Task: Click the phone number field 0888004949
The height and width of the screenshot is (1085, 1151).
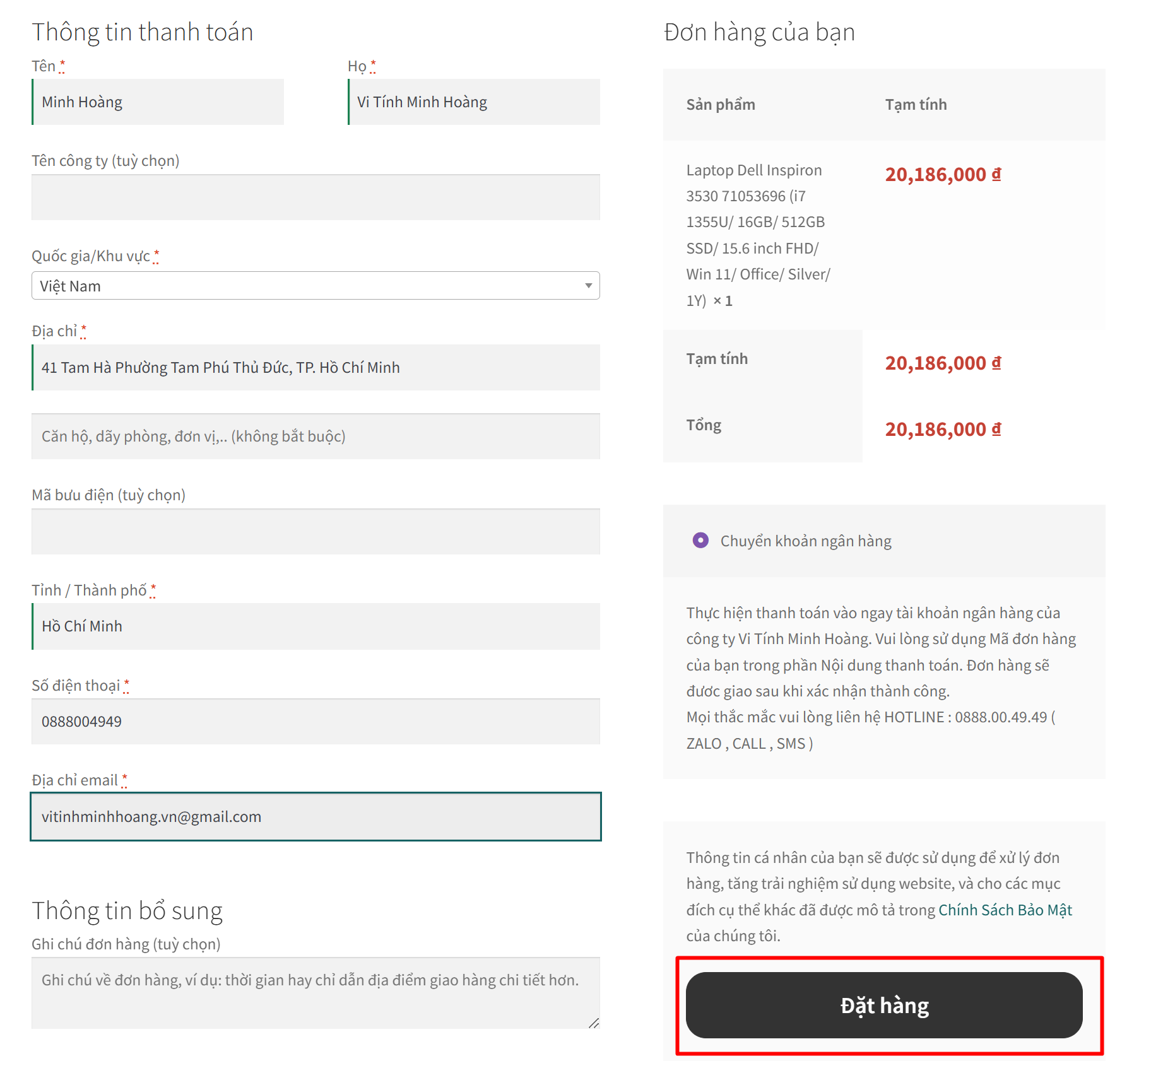Action: (316, 721)
